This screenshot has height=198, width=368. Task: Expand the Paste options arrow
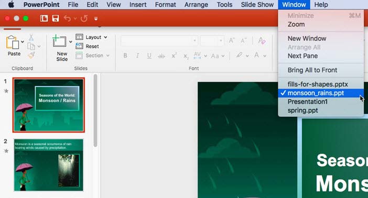click(23, 42)
